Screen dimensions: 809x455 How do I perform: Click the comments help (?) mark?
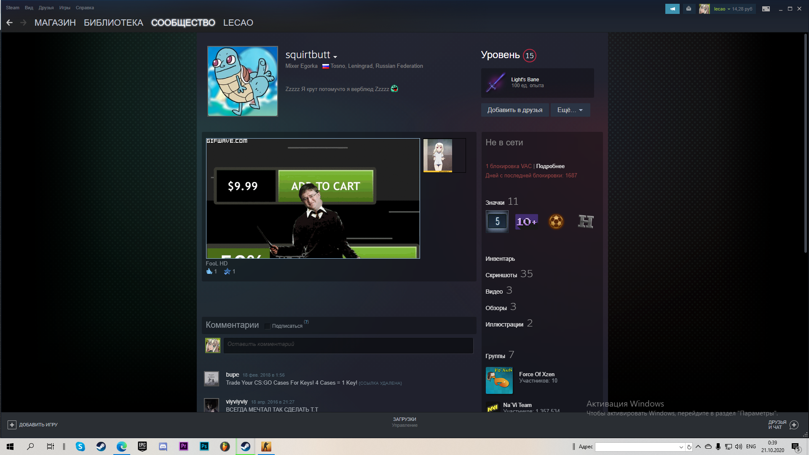point(306,322)
